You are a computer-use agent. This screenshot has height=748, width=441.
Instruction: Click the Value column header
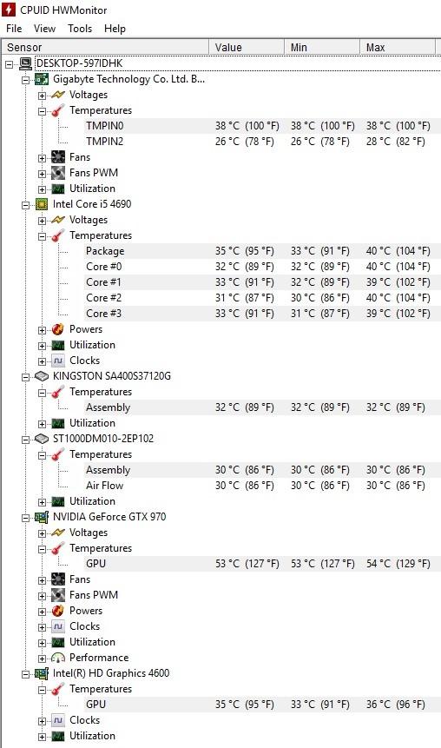[247, 47]
